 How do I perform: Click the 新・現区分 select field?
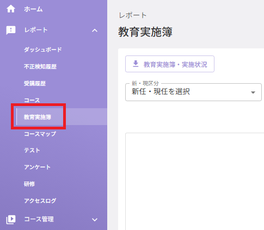(x=193, y=92)
